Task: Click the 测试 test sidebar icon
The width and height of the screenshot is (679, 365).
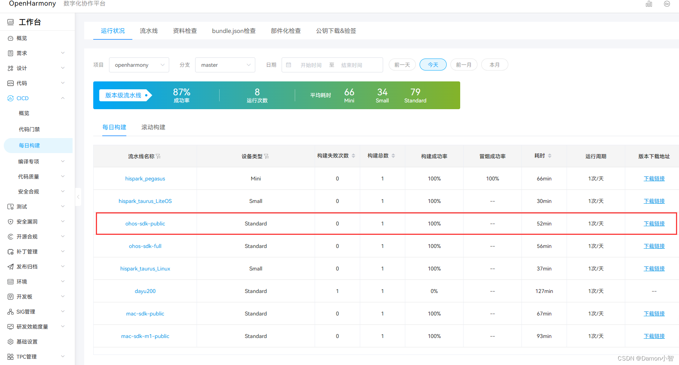Action: click(x=11, y=207)
